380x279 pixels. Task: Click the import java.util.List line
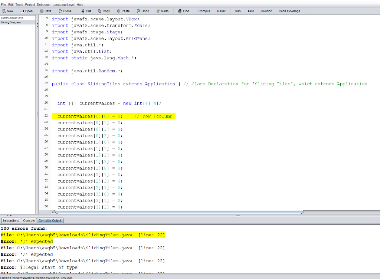82,51
